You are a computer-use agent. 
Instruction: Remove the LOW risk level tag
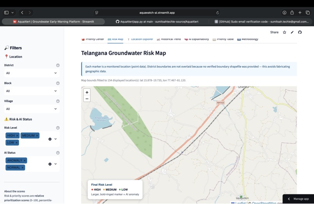(x=16, y=142)
